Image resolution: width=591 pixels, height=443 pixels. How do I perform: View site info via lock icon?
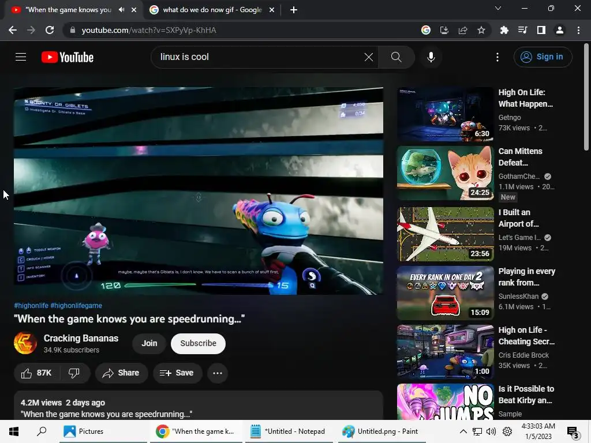pyautogui.click(x=73, y=30)
